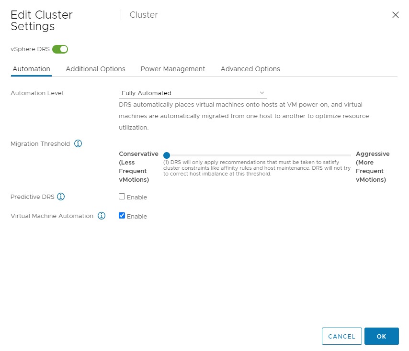Click the Migration Threshold slider handle
The width and height of the screenshot is (409, 351).
click(x=167, y=155)
